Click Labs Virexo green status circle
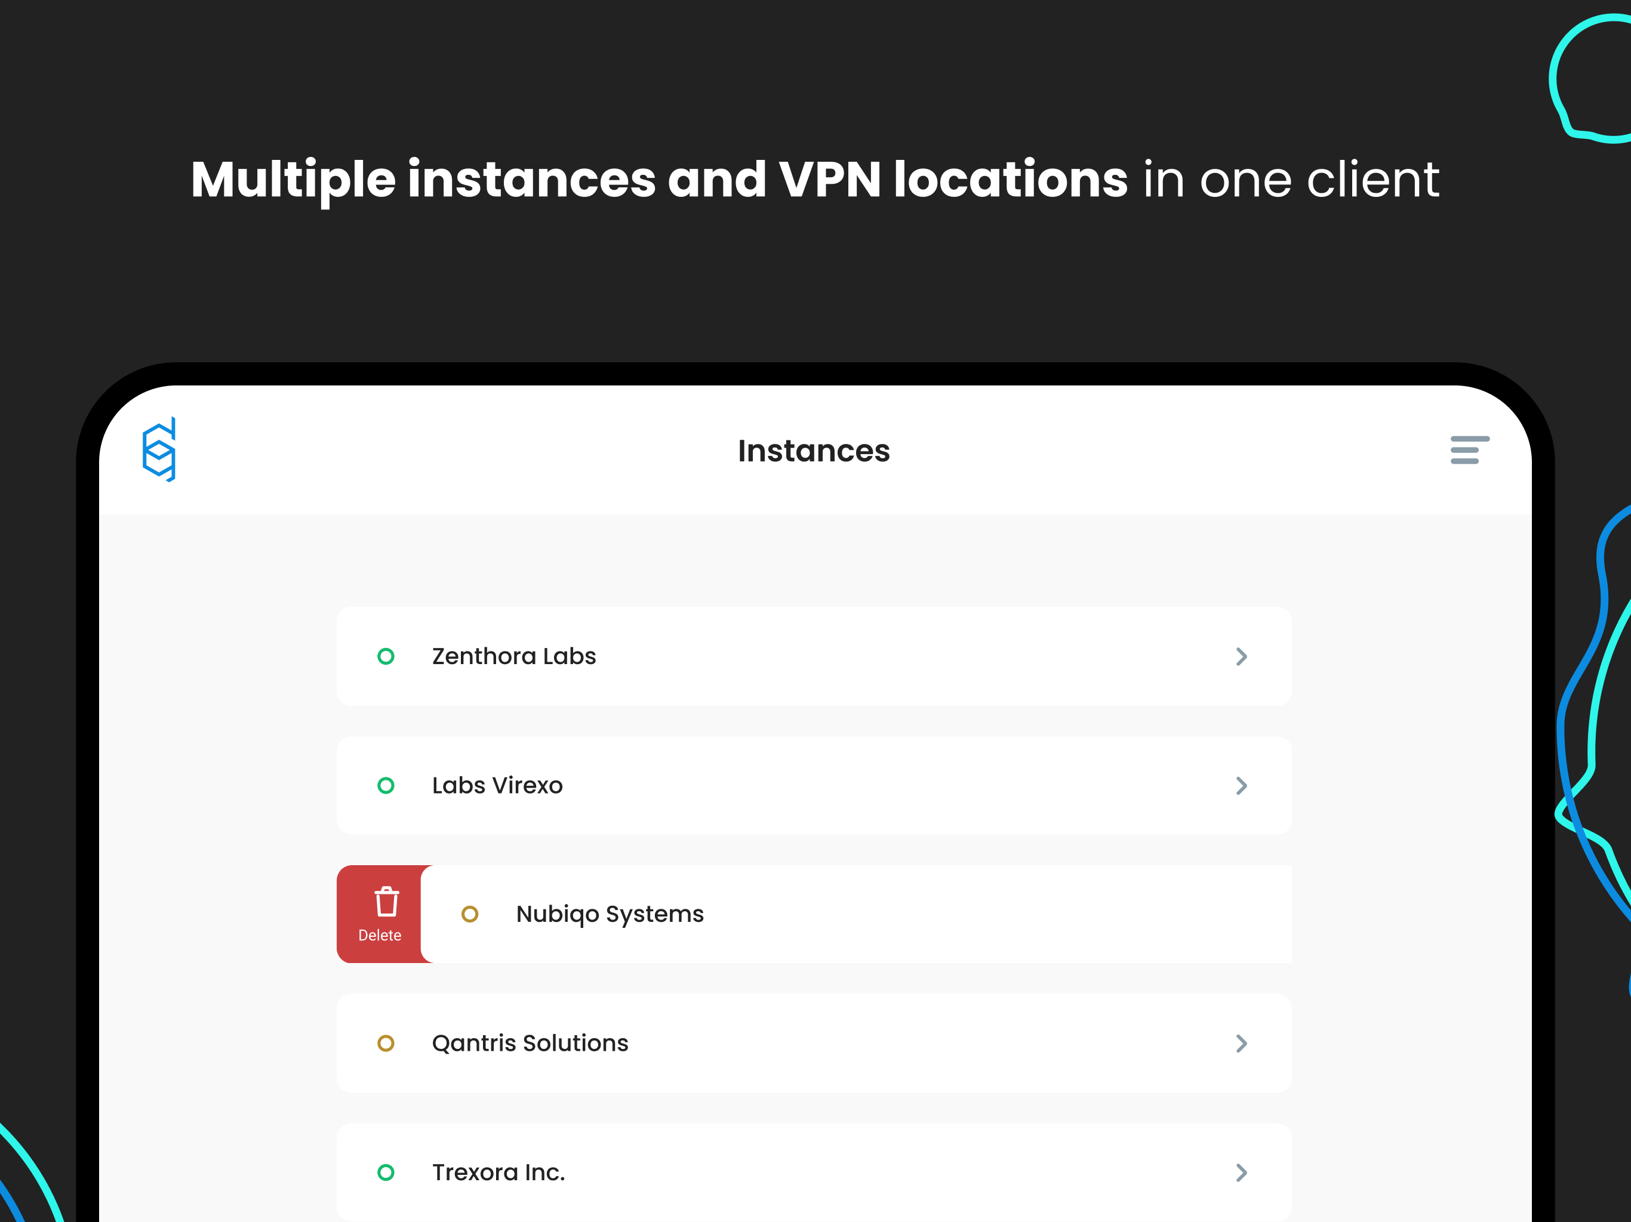 pyautogui.click(x=386, y=786)
